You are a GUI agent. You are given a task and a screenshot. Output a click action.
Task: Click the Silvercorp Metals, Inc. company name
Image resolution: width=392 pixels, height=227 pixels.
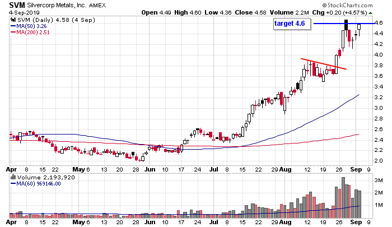pyautogui.click(x=57, y=5)
